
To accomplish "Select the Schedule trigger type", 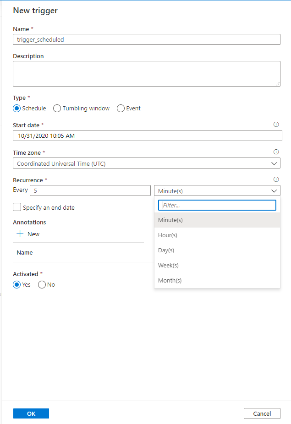I will (x=17, y=109).
